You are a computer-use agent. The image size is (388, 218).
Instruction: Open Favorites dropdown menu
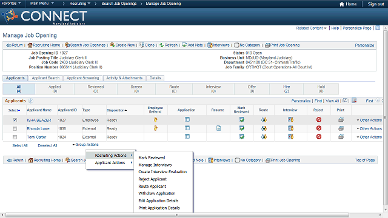pyautogui.click(x=11, y=4)
